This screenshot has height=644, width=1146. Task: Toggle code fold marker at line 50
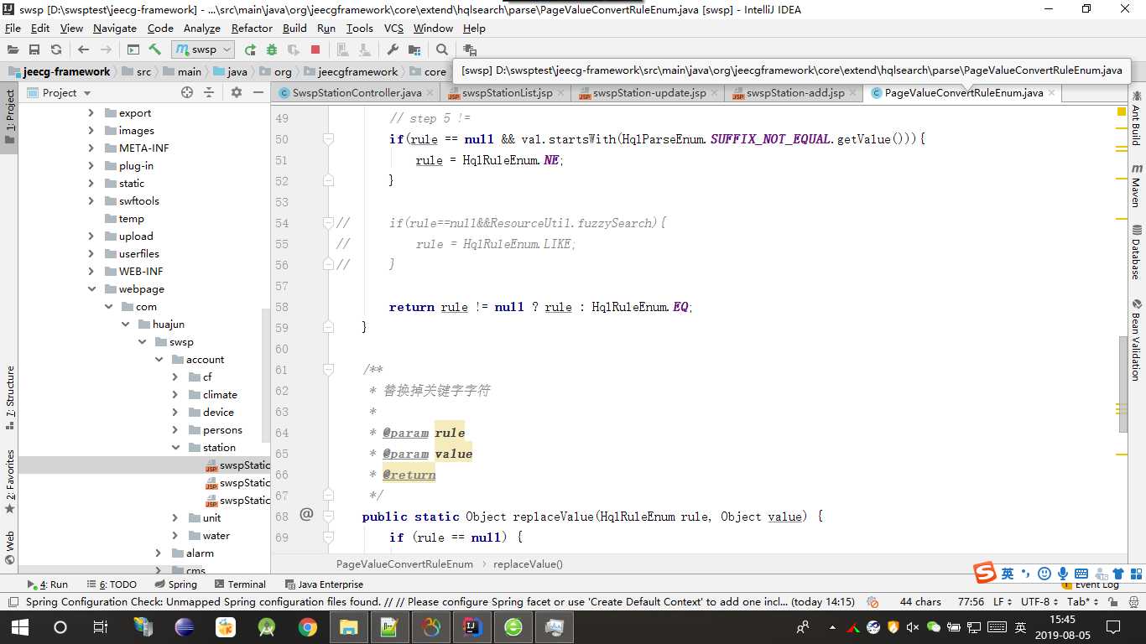point(329,138)
